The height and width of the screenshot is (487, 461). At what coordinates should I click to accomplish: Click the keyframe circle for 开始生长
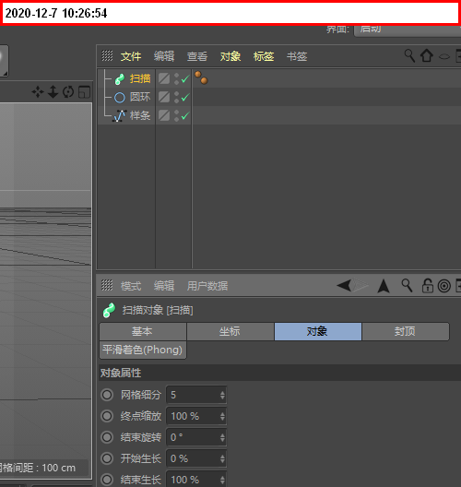pyautogui.click(x=107, y=458)
